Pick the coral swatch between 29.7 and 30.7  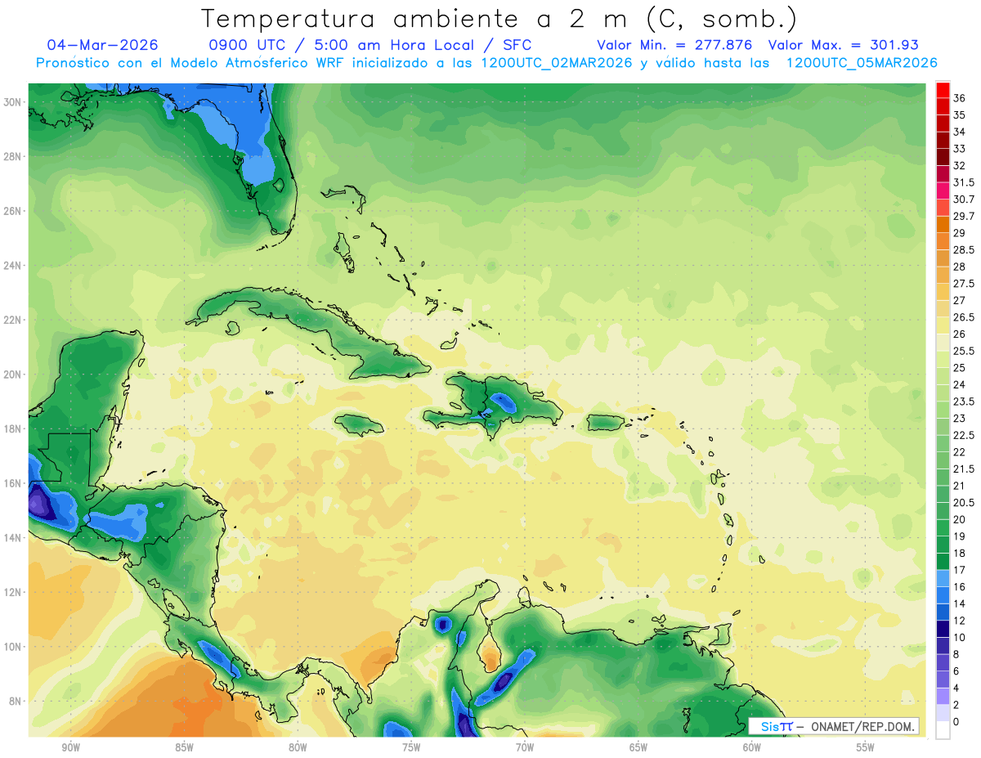(x=943, y=208)
